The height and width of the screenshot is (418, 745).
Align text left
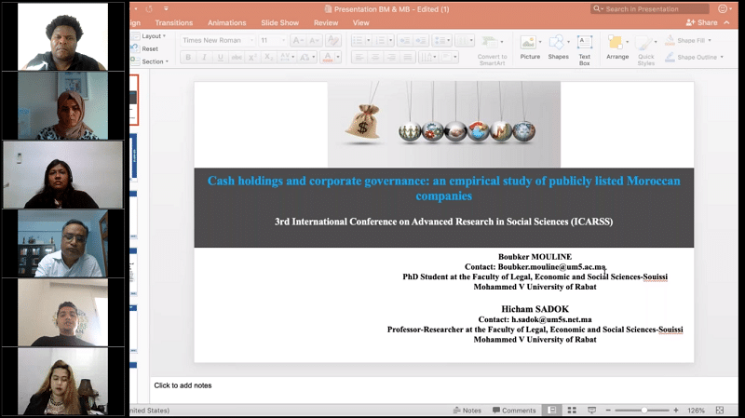[x=359, y=57]
